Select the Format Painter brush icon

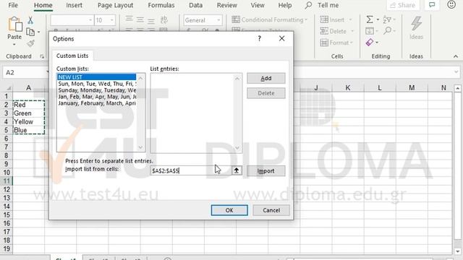point(30,43)
